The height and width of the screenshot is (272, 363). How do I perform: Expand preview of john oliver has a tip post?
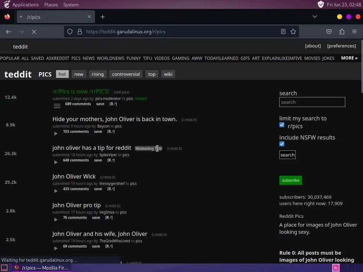[56, 162]
